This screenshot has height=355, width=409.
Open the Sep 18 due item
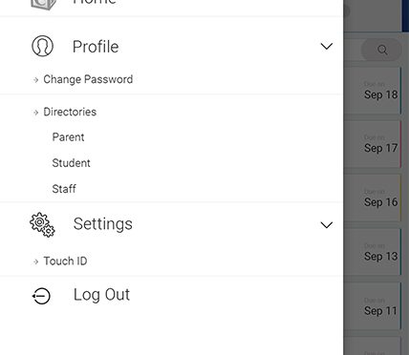pos(374,91)
